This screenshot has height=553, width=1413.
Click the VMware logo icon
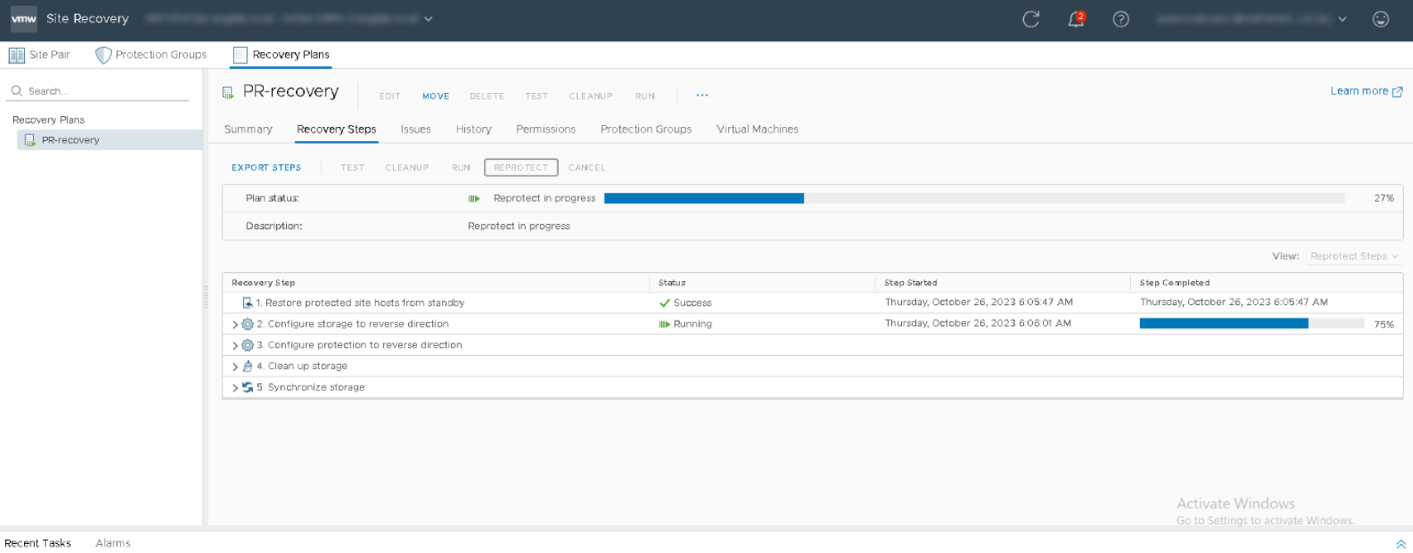coord(24,19)
